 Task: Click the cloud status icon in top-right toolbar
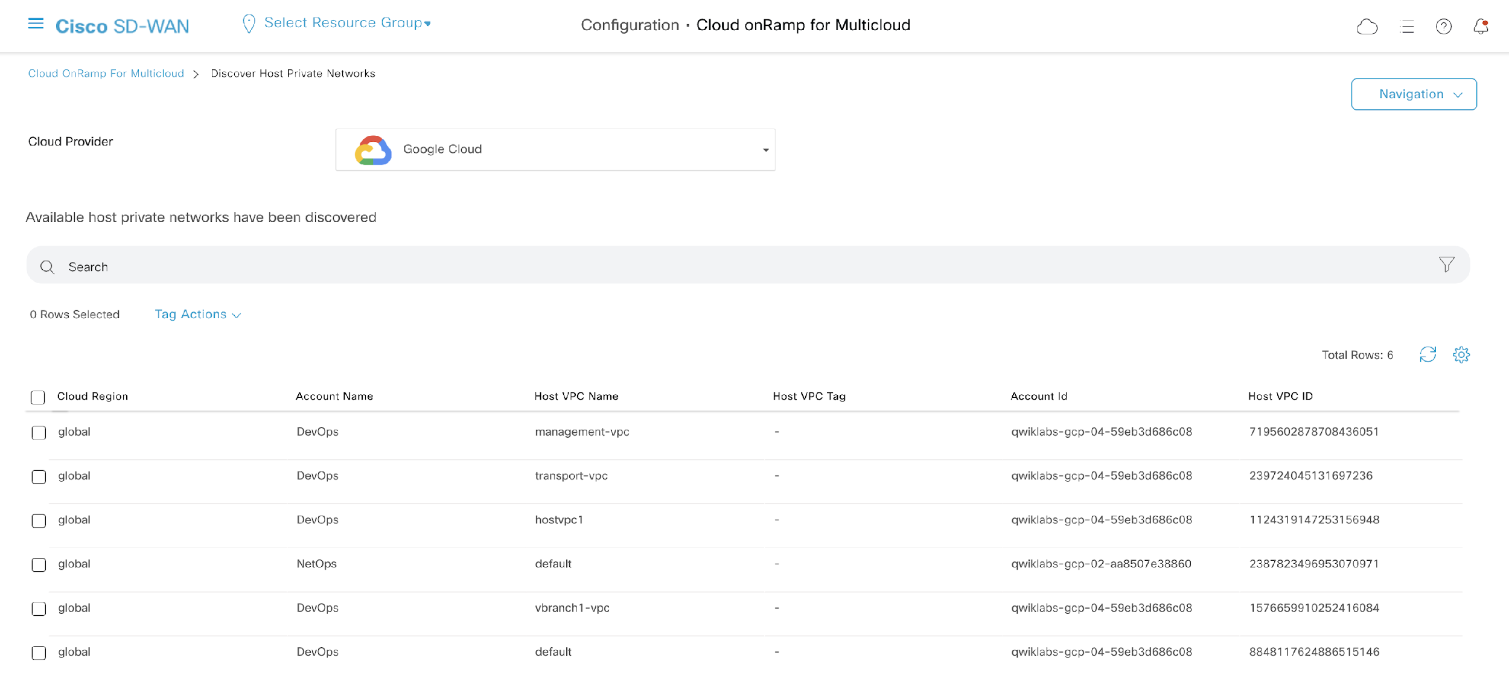1367,26
